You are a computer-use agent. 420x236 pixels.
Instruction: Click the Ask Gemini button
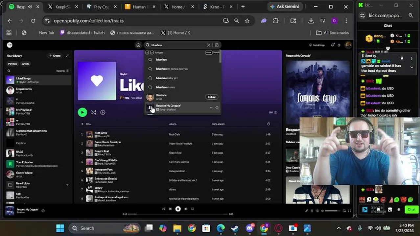click(284, 7)
